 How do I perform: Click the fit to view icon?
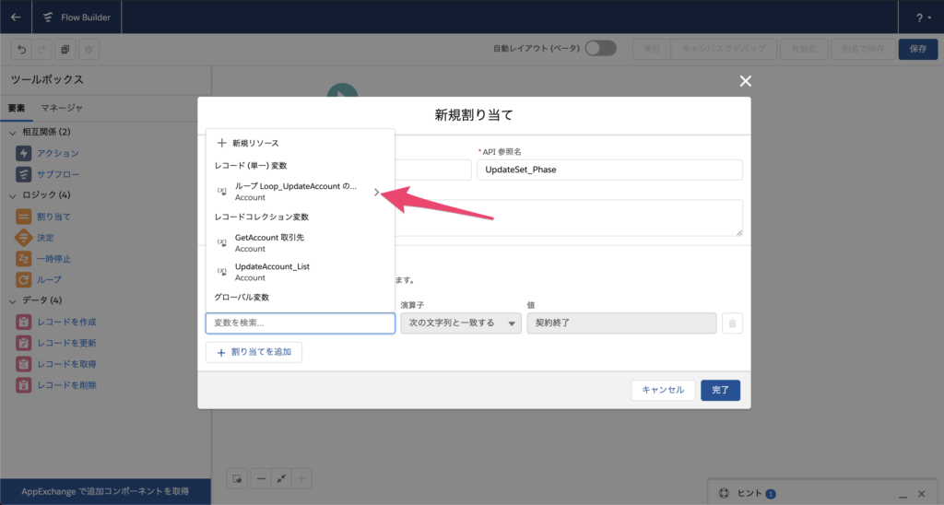281,479
